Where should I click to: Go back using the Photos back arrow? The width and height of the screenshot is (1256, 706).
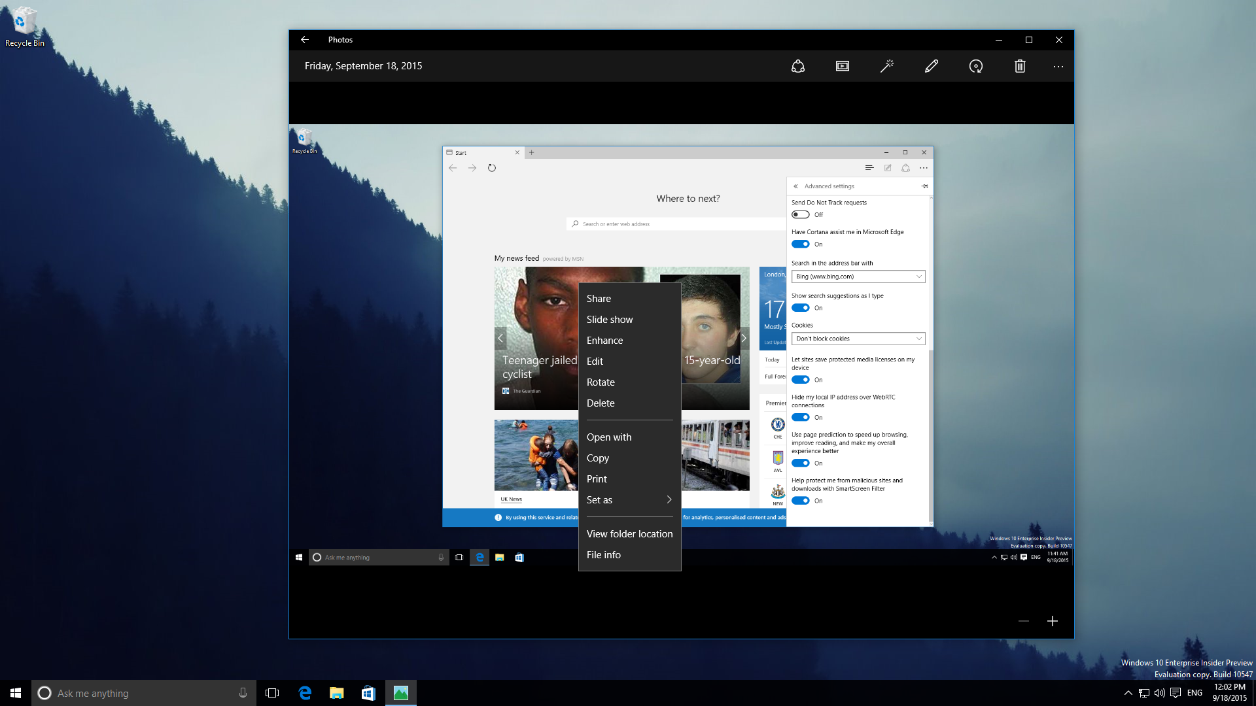click(x=305, y=40)
